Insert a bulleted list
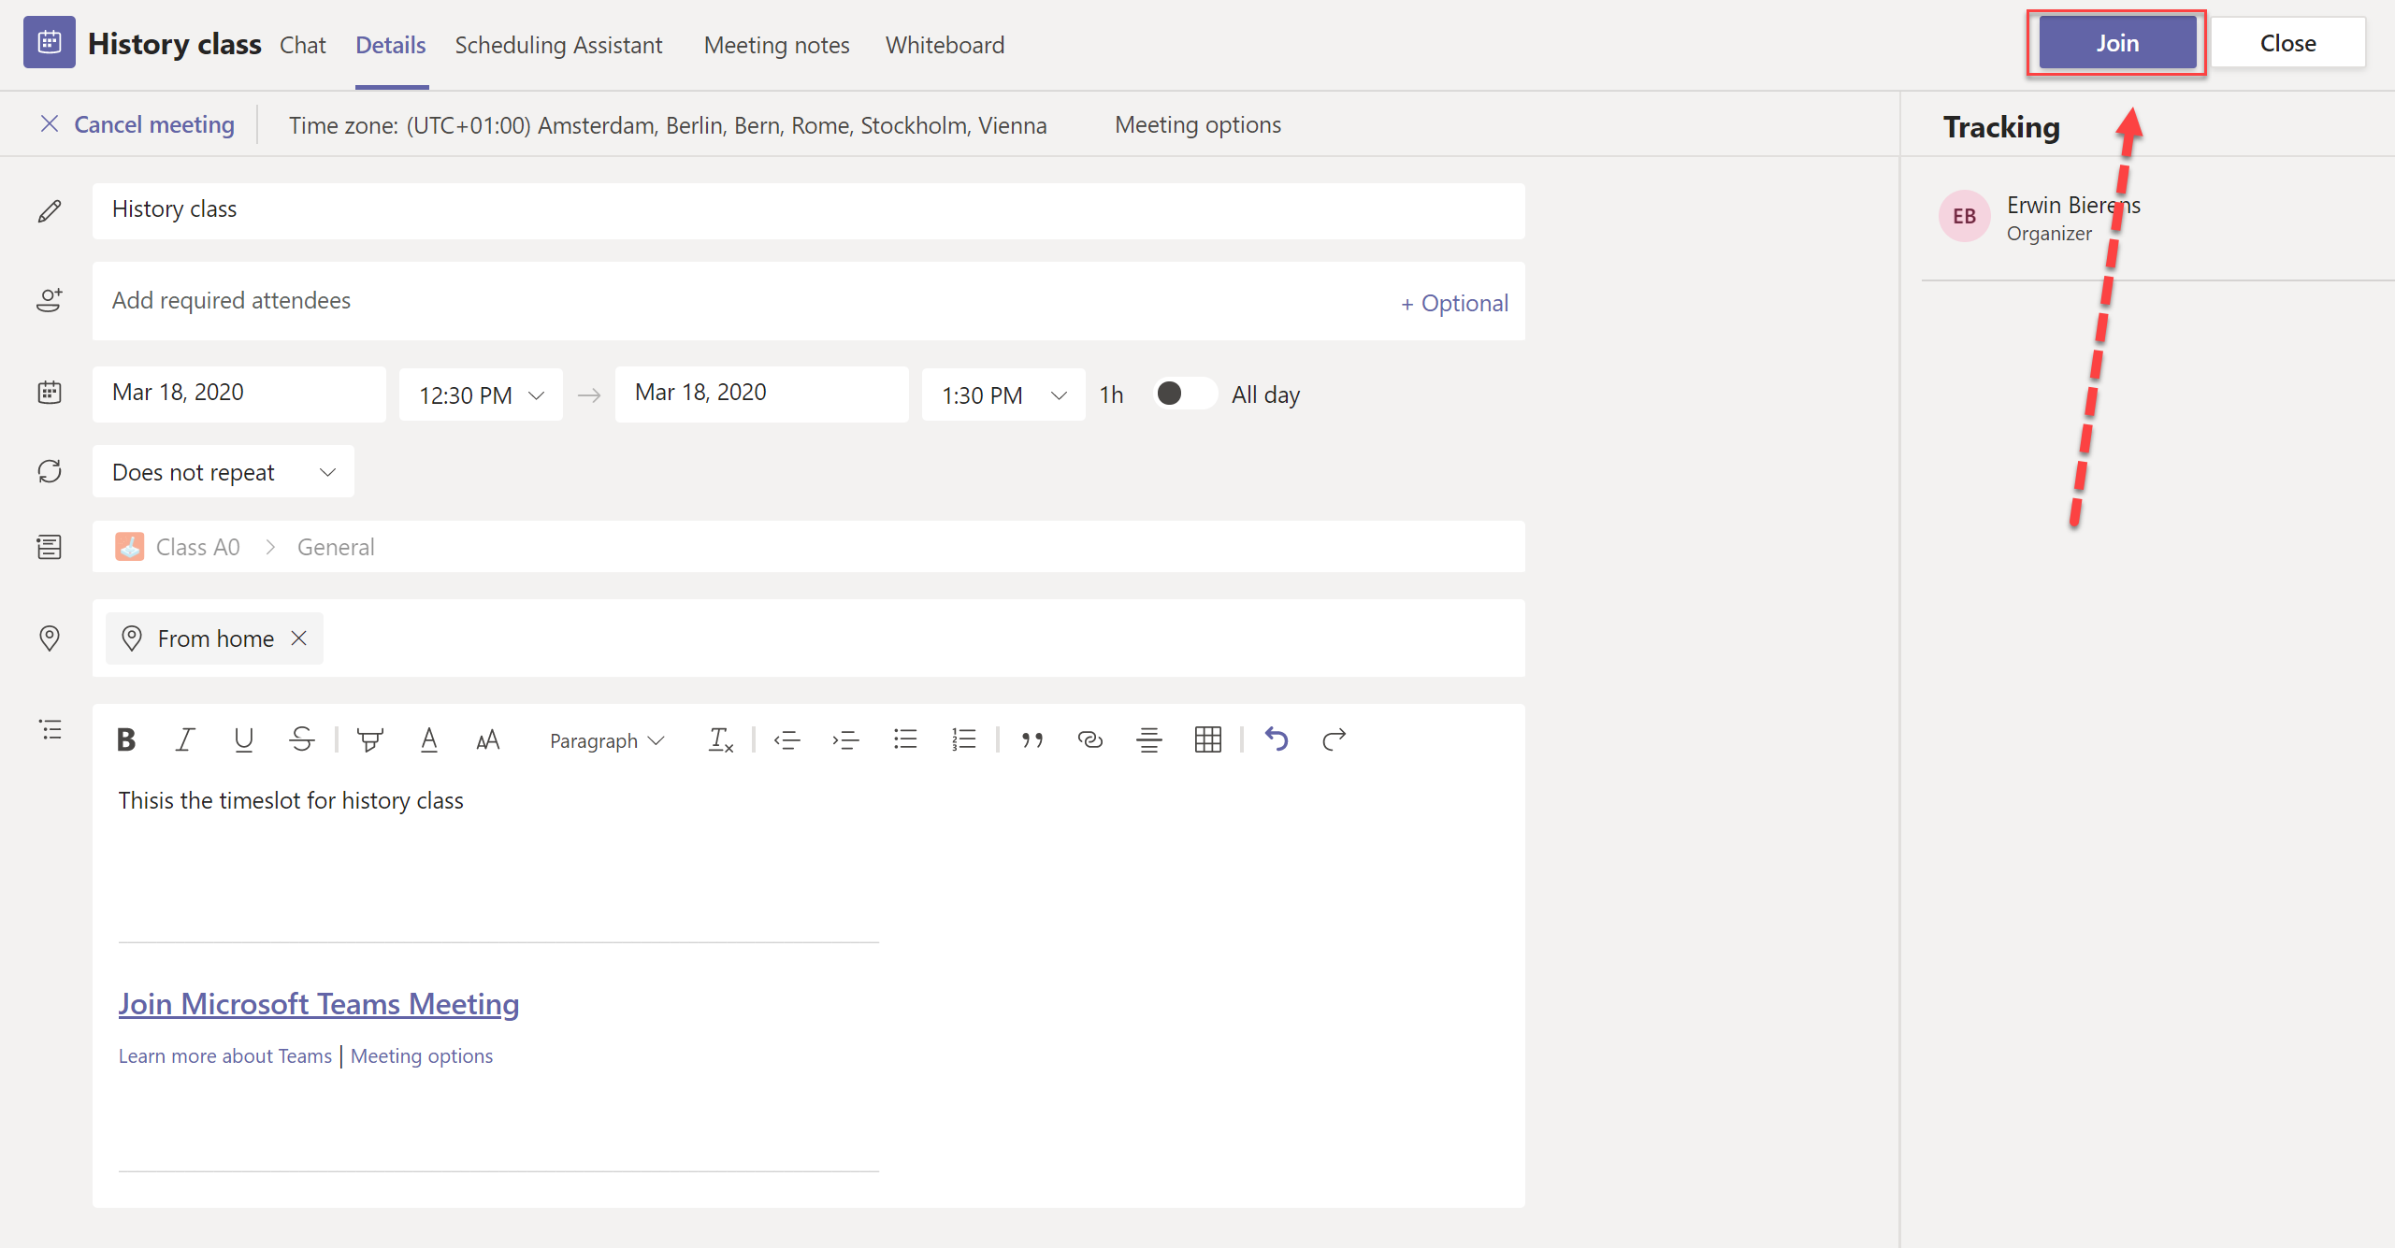The image size is (2395, 1248). (904, 740)
